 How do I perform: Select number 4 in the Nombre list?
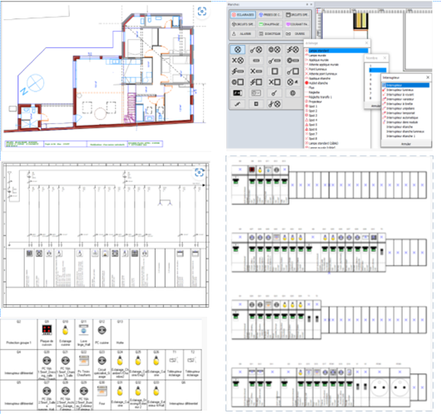click(370, 80)
